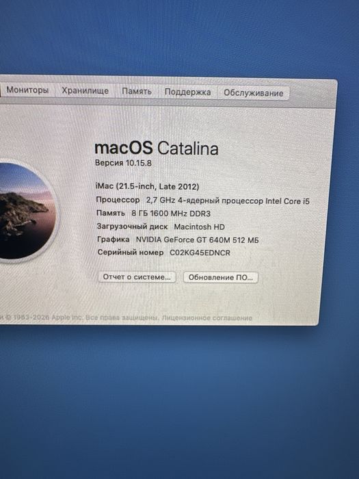Click NVIDIA GeForce GT 640M graphics value

(197, 240)
